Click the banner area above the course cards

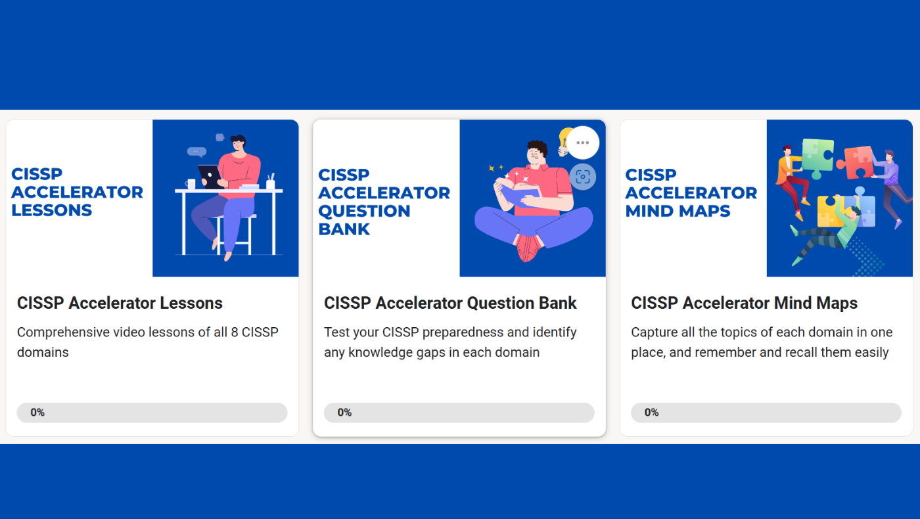(460, 55)
